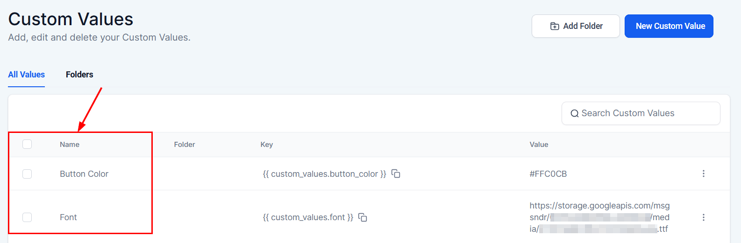The image size is (741, 243).
Task: Open the three-dot menu for Font row
Action: 703,217
